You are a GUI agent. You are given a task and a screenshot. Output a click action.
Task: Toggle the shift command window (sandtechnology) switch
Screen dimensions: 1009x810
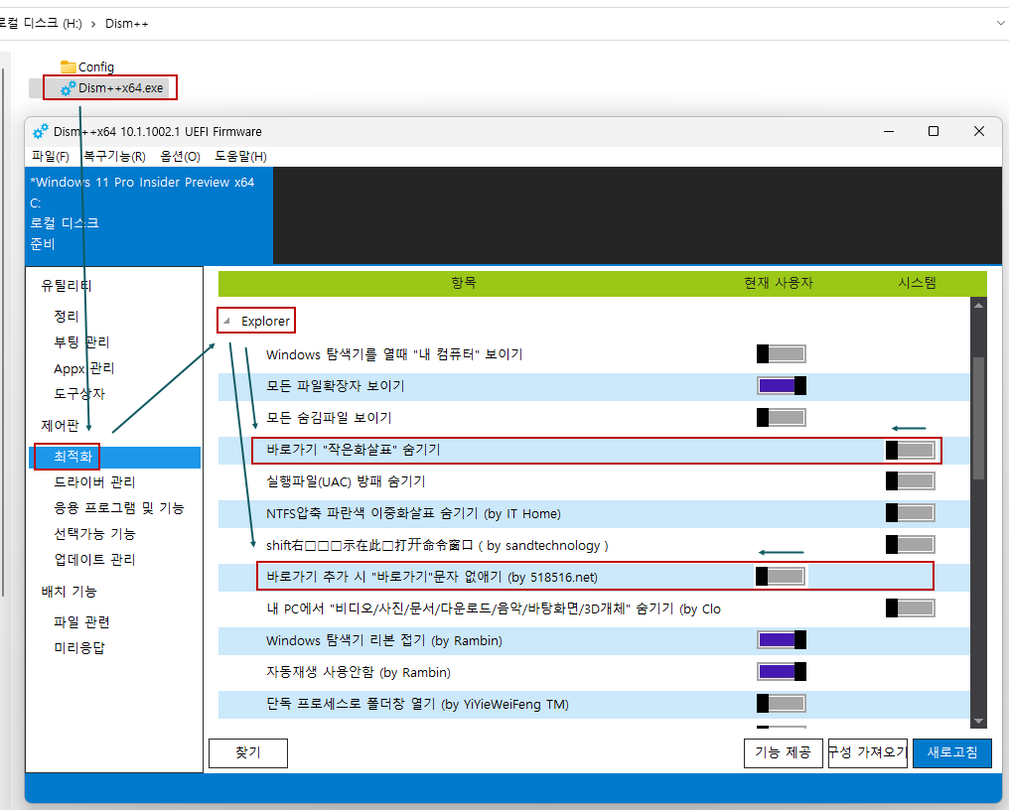(910, 545)
